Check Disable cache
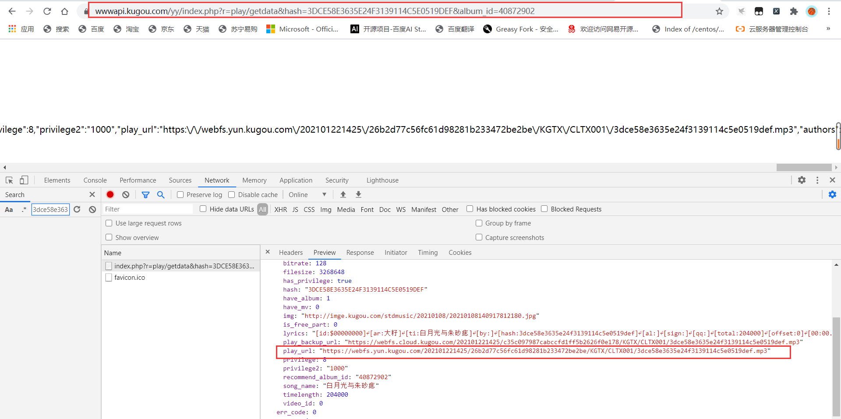Viewport: 841px width, 419px height. point(232,194)
